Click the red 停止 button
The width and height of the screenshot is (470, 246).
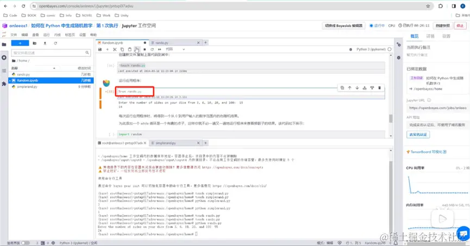coord(460,25)
